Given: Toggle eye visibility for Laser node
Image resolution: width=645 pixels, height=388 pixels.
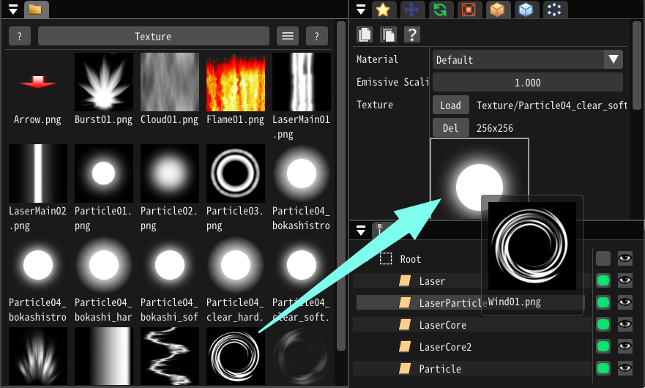Looking at the screenshot, I should tap(625, 280).
